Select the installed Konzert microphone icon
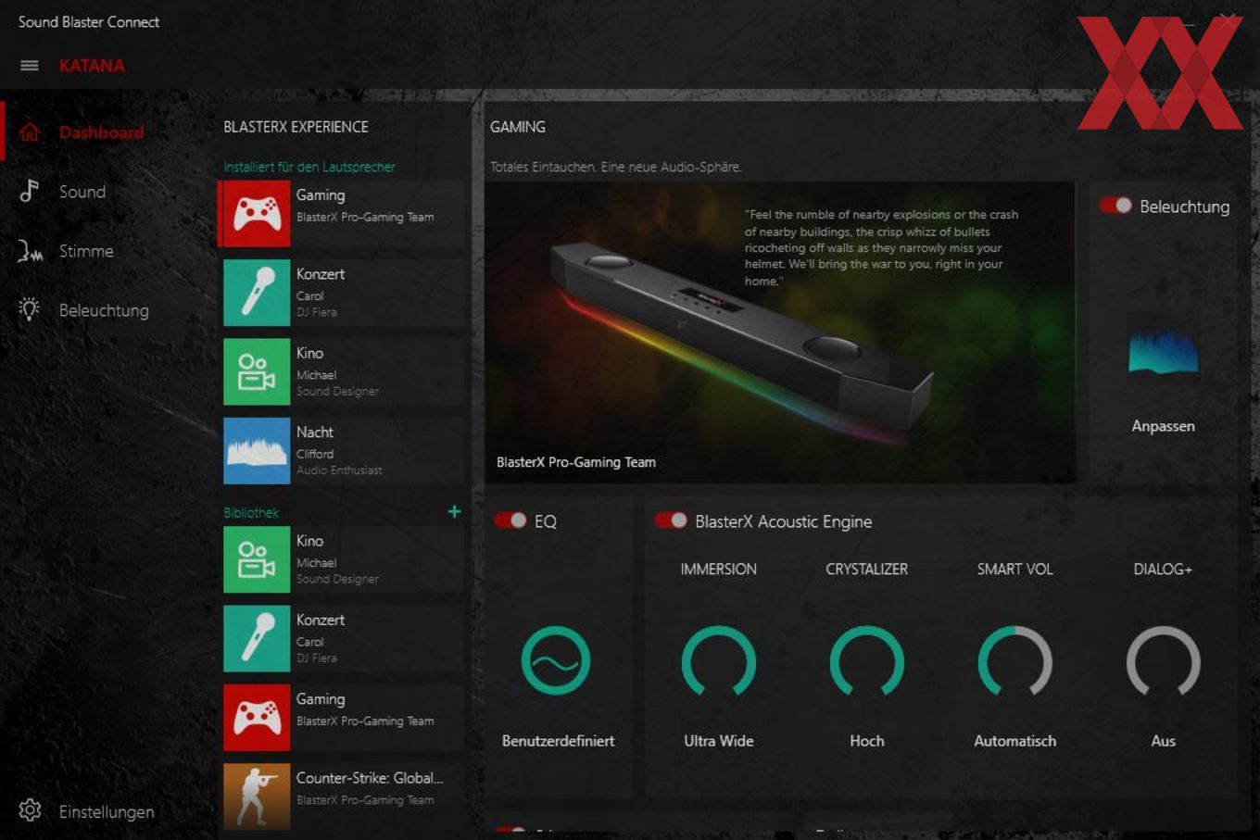Screen dimensions: 1260x840 257,293
